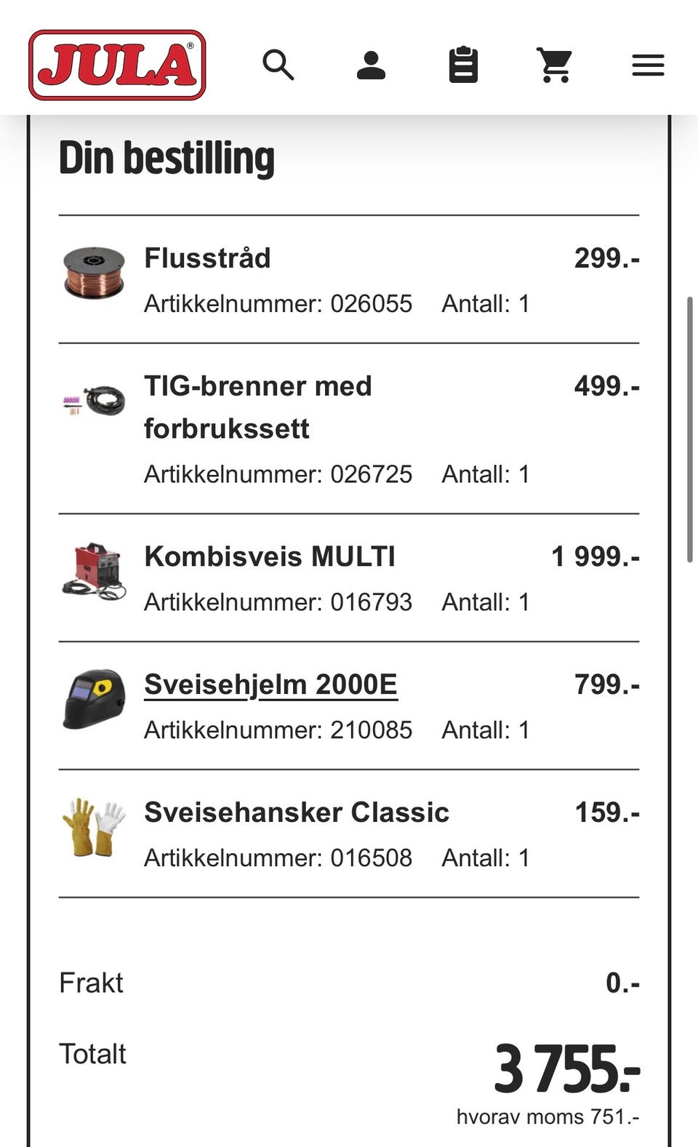Open the shopping cart icon
The height and width of the screenshot is (1147, 698).
(555, 65)
